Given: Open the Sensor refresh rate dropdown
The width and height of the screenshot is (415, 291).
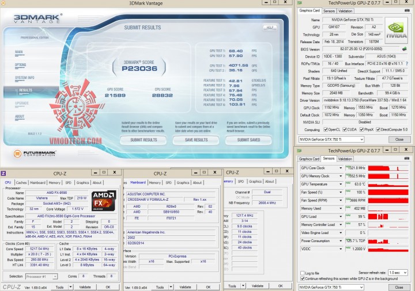Looking at the screenshot, I should pos(398,272).
